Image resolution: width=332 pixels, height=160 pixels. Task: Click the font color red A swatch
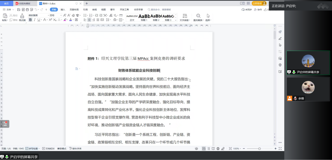pos(71,20)
